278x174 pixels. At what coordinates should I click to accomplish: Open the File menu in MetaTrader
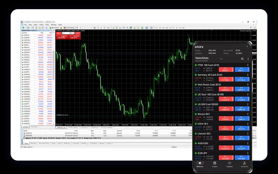pyautogui.click(x=25, y=25)
